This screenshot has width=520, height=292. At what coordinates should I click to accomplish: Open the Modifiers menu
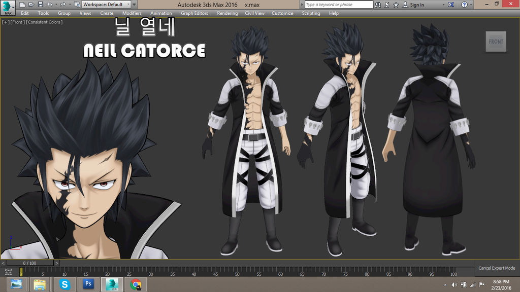(x=132, y=13)
